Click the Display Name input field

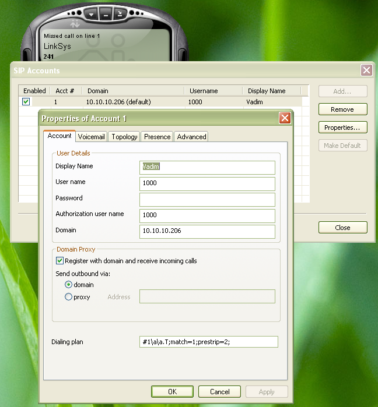coord(207,168)
